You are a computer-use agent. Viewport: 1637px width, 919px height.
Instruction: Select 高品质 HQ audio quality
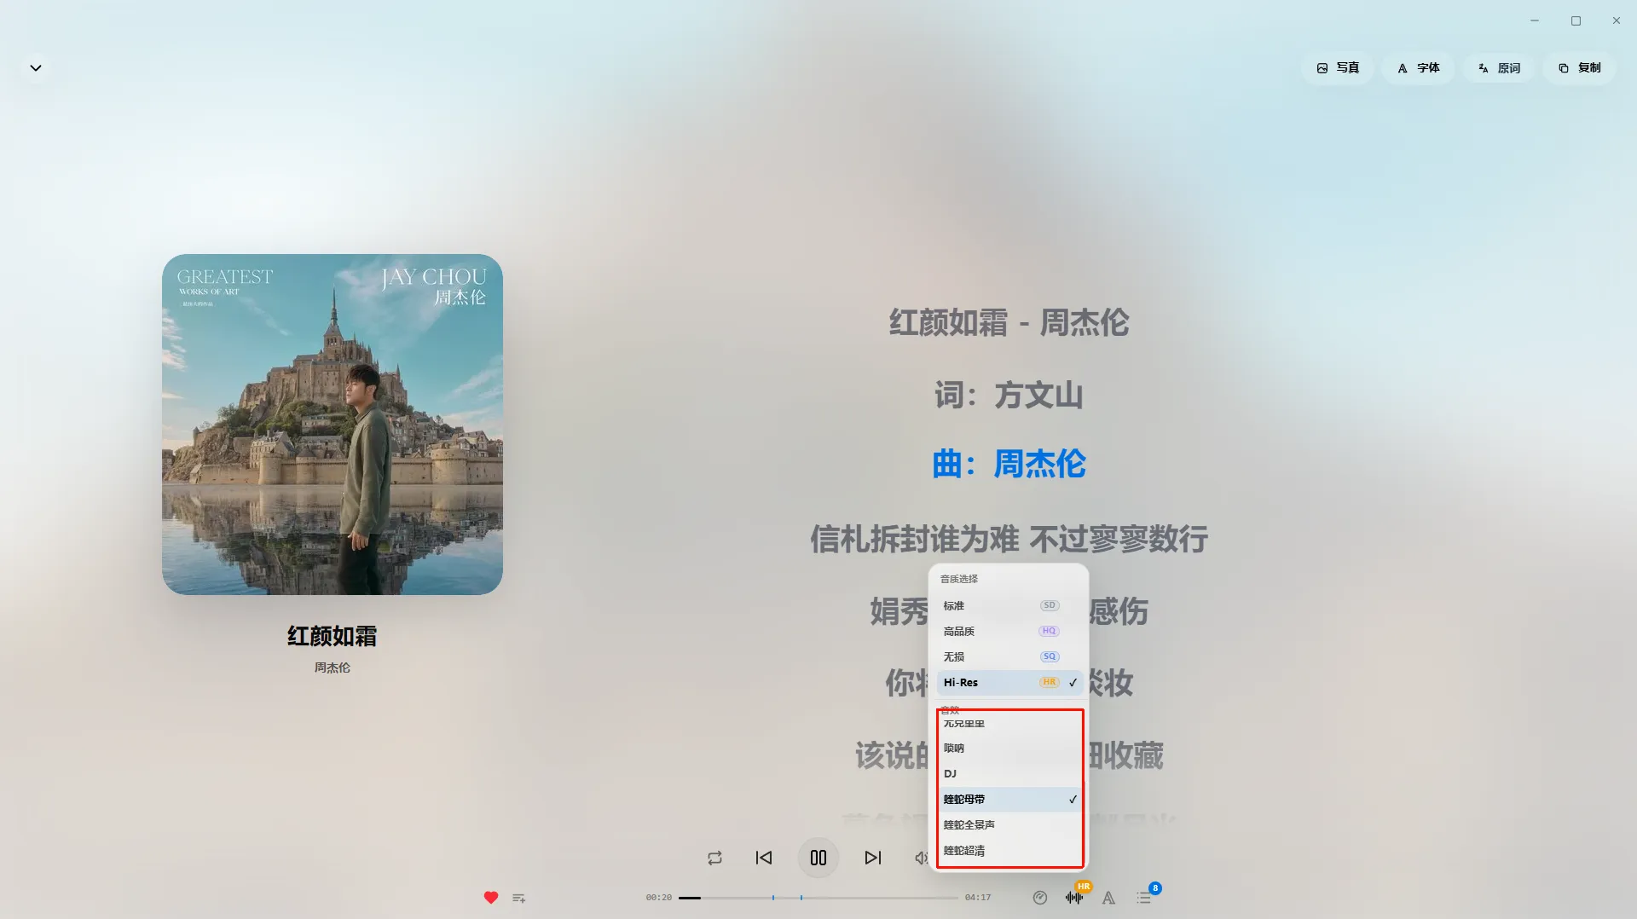pyautogui.click(x=1009, y=632)
